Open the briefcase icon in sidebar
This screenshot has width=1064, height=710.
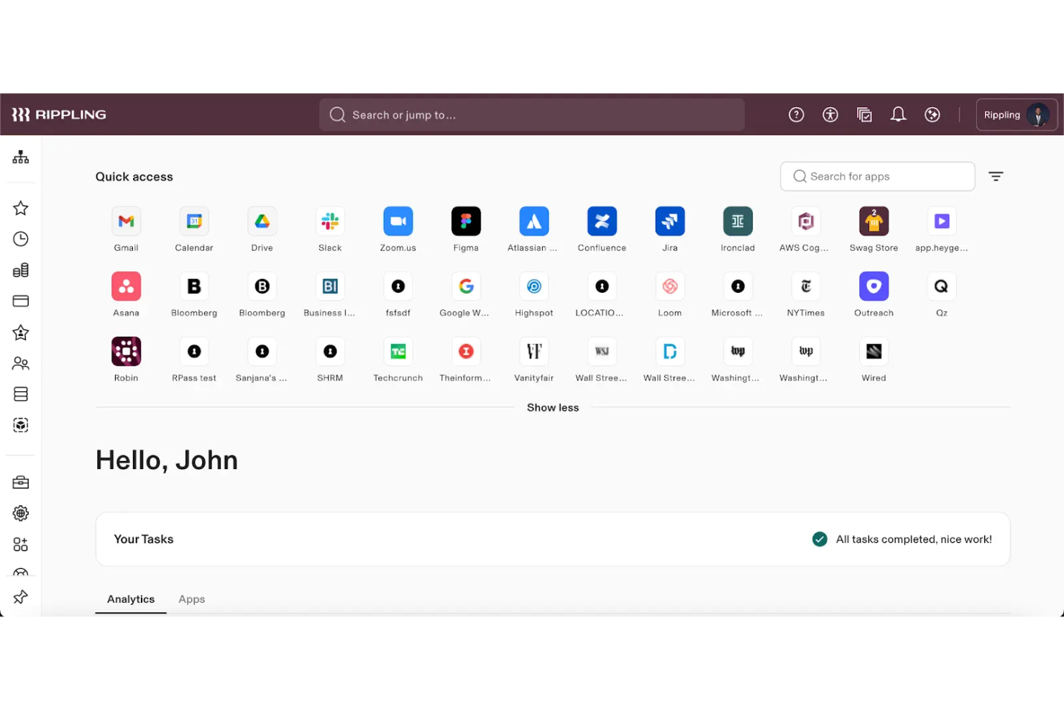tap(21, 482)
